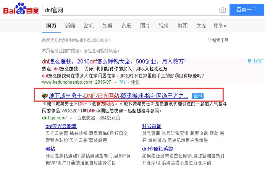
Task: Switch to the 新闻 tab
Action: [70, 26]
